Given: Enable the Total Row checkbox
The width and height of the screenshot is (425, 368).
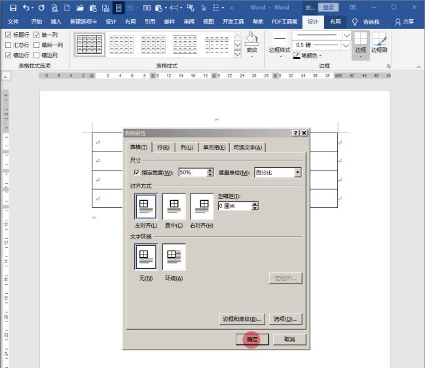Looking at the screenshot, I should coord(9,45).
